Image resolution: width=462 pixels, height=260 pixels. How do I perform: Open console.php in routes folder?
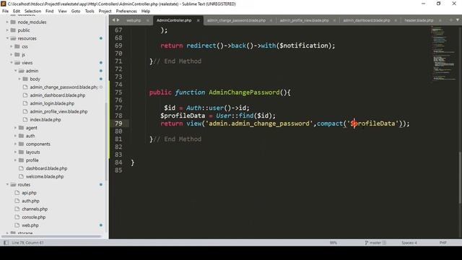(x=34, y=217)
